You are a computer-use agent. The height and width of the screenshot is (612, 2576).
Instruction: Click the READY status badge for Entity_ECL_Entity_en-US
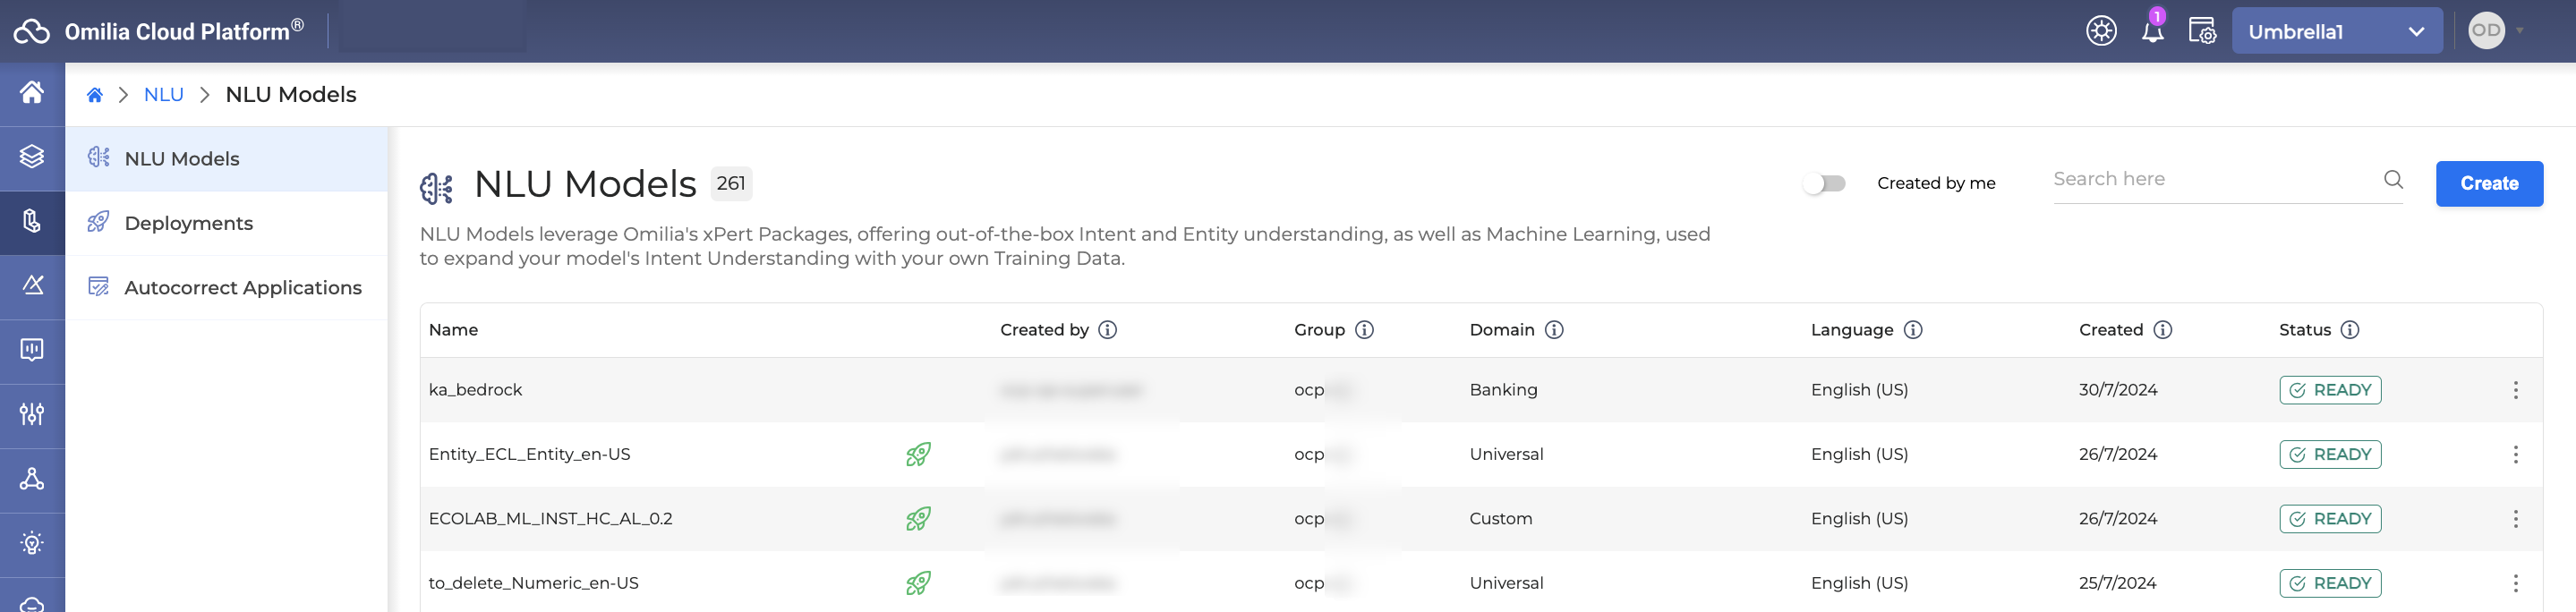pyautogui.click(x=2330, y=455)
